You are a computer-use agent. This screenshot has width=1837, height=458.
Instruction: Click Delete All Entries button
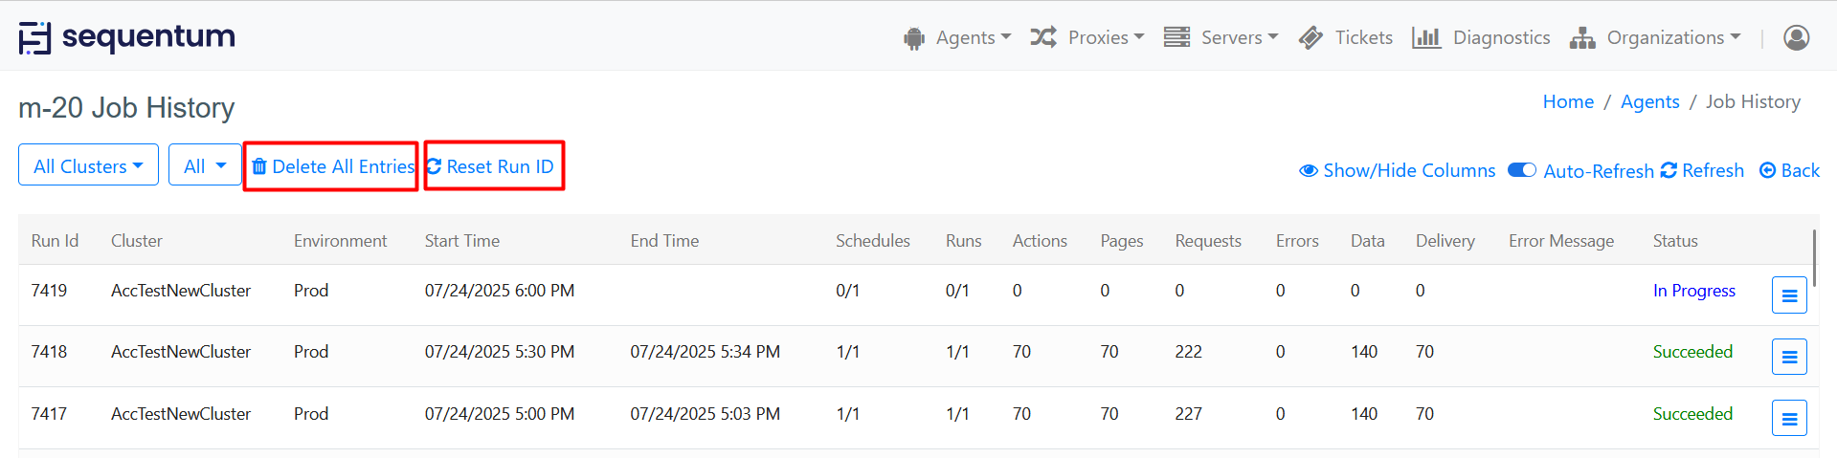331,166
